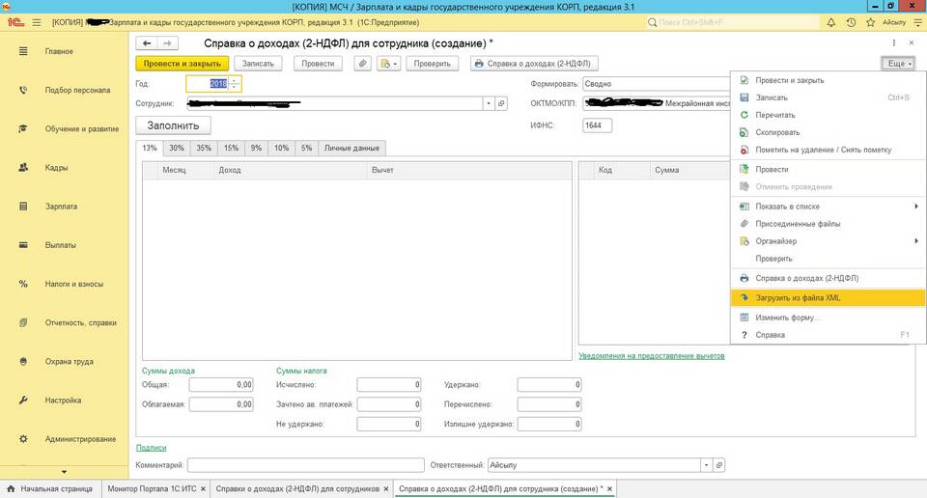The width and height of the screenshot is (927, 498).
Task: Select Перечитать in the Еще menu
Action: (829, 115)
